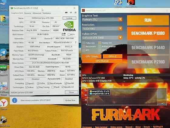Click FurMark title bar app icon
Viewport: 170px width, 128px height.
click(83, 10)
